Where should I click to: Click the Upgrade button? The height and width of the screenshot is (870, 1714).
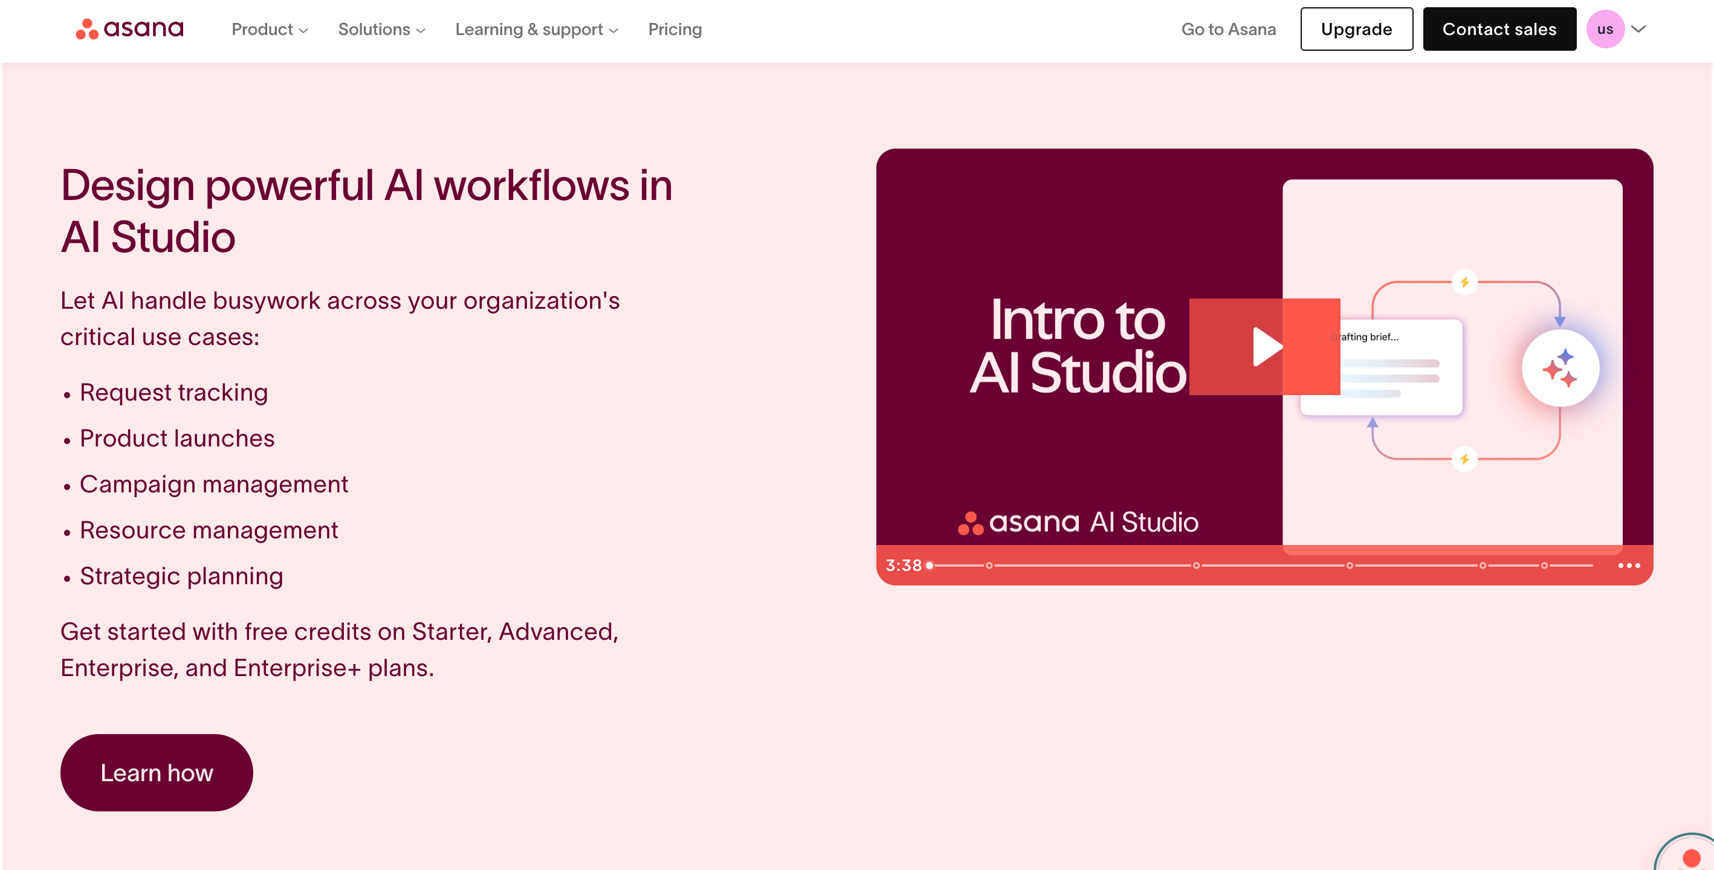pyautogui.click(x=1356, y=29)
